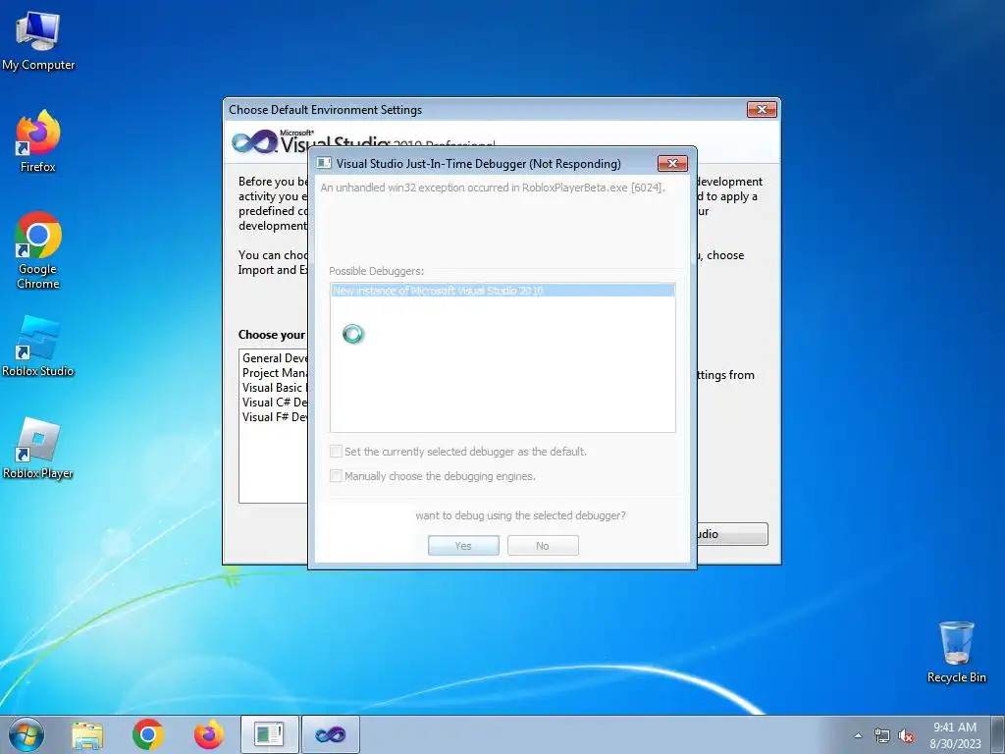Check Manually choose the debugging engines

[336, 476]
